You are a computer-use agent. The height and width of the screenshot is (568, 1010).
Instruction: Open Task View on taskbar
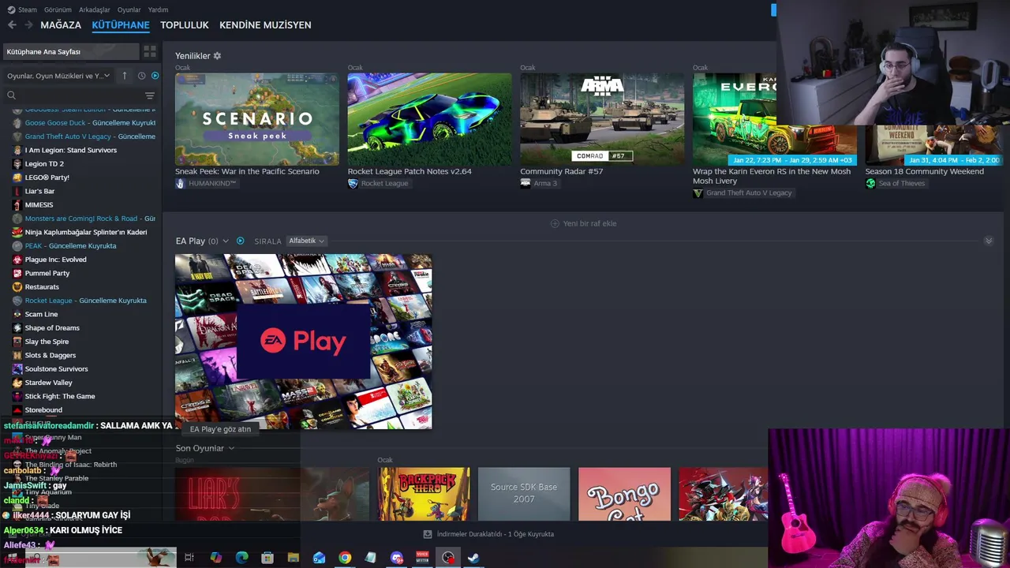pyautogui.click(x=189, y=558)
